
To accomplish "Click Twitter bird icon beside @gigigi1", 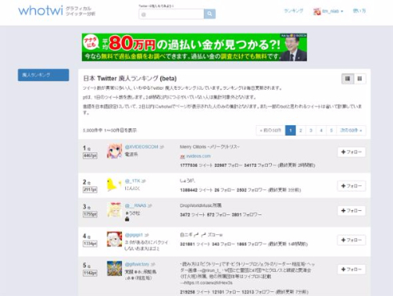I will 147,235.
